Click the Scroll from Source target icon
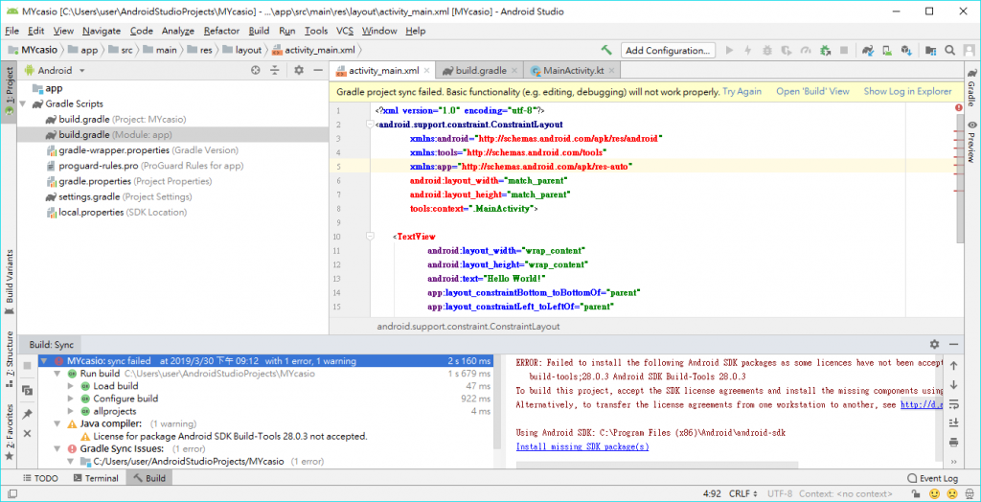 point(255,71)
